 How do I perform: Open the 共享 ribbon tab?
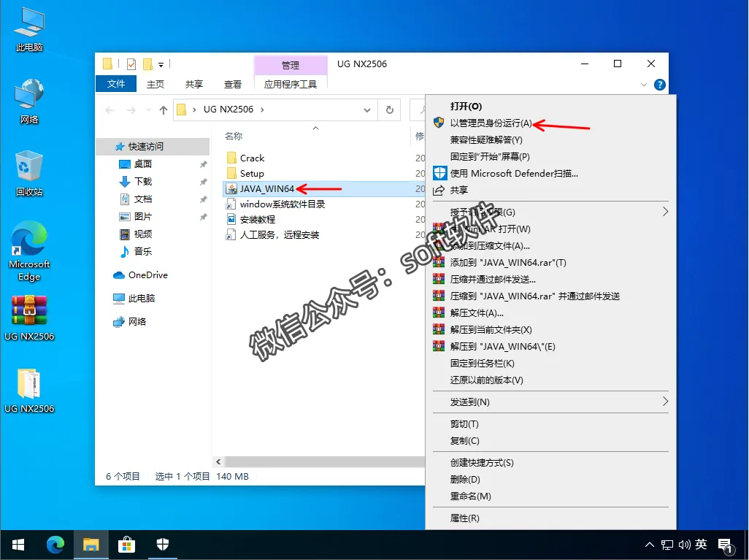[x=194, y=84]
